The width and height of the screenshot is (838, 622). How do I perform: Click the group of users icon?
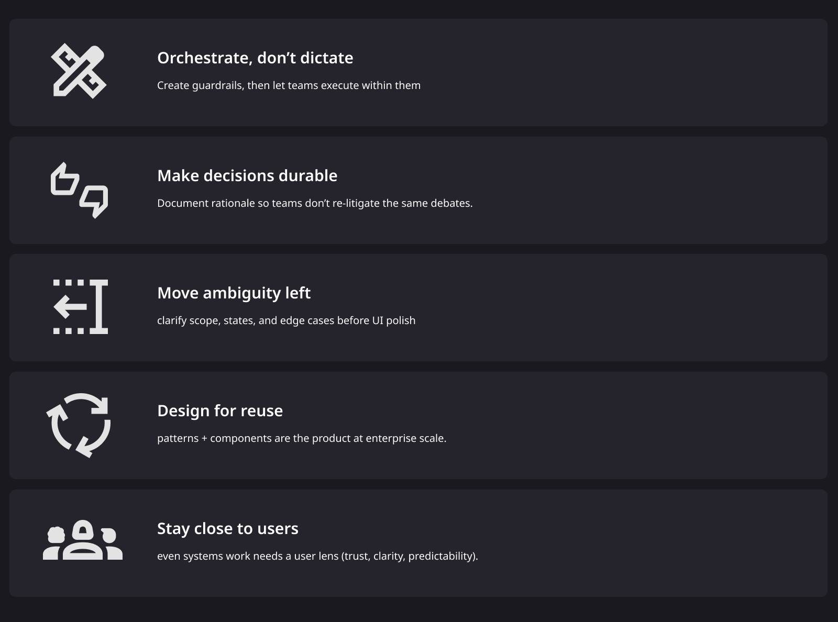[x=82, y=541]
